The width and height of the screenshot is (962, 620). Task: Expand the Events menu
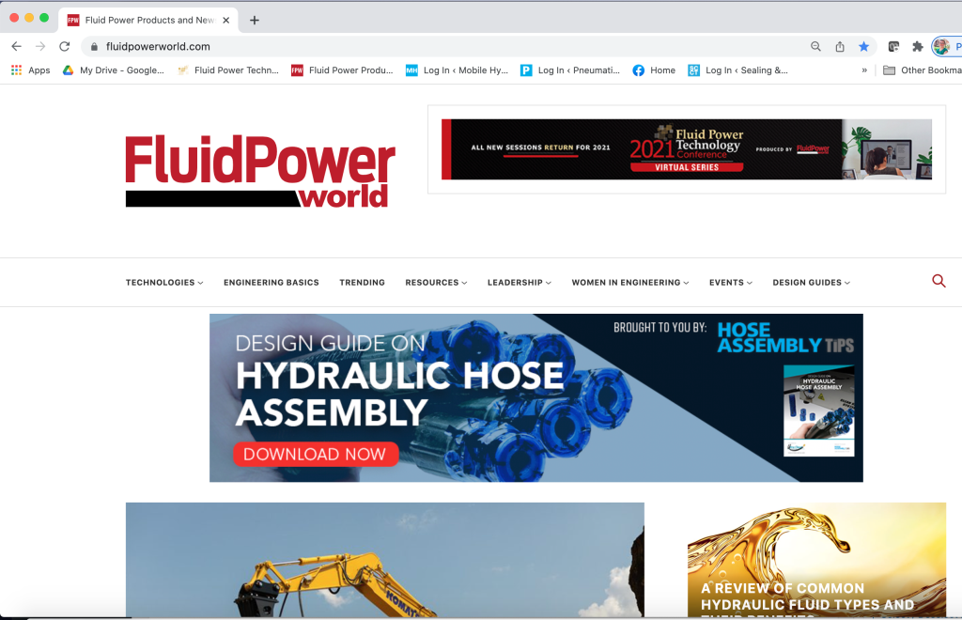point(731,283)
